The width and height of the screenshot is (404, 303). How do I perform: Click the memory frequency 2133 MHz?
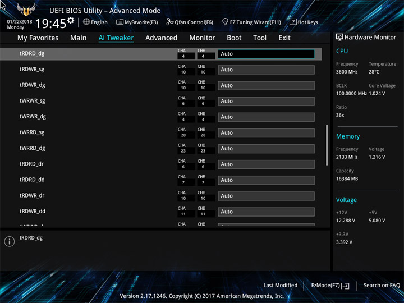[347, 157]
